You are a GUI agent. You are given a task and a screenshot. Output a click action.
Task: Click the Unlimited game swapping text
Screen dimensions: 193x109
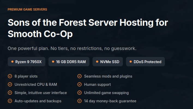(x=106, y=93)
